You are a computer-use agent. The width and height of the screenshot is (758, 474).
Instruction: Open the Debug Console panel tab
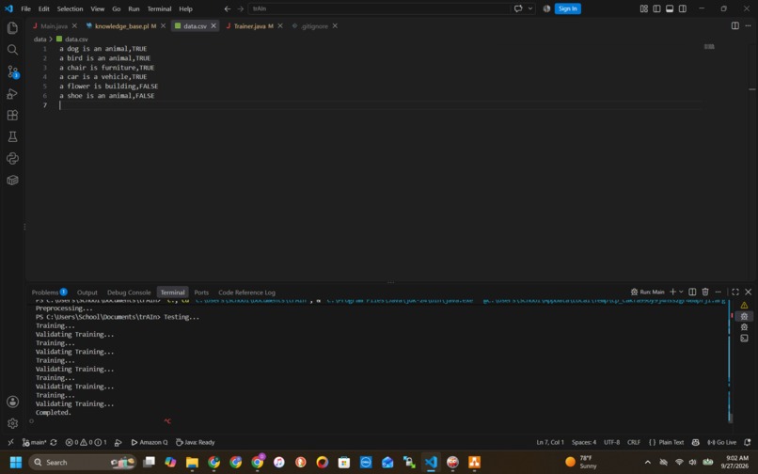tap(129, 292)
